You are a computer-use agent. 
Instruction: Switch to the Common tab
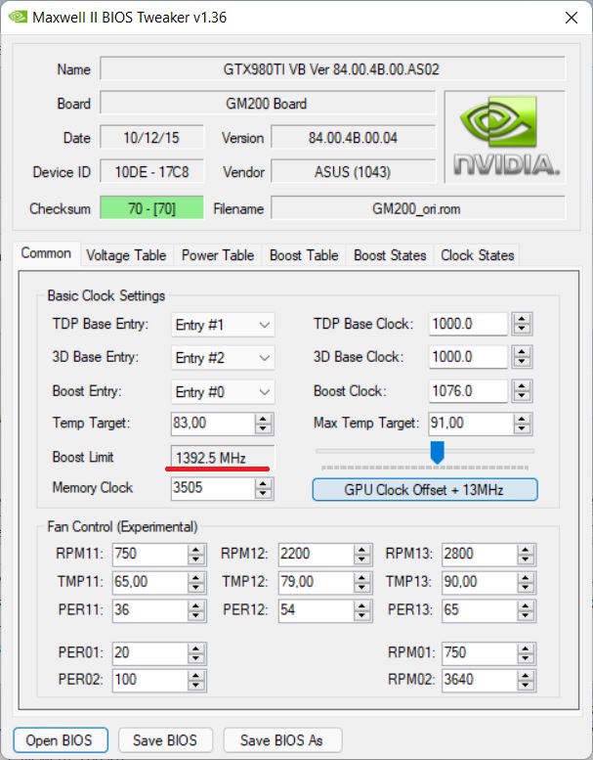pos(46,253)
